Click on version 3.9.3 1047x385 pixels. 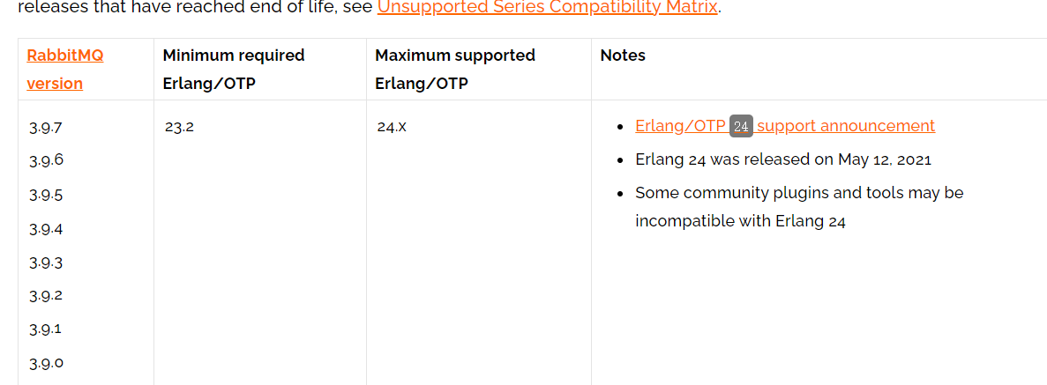pos(46,263)
